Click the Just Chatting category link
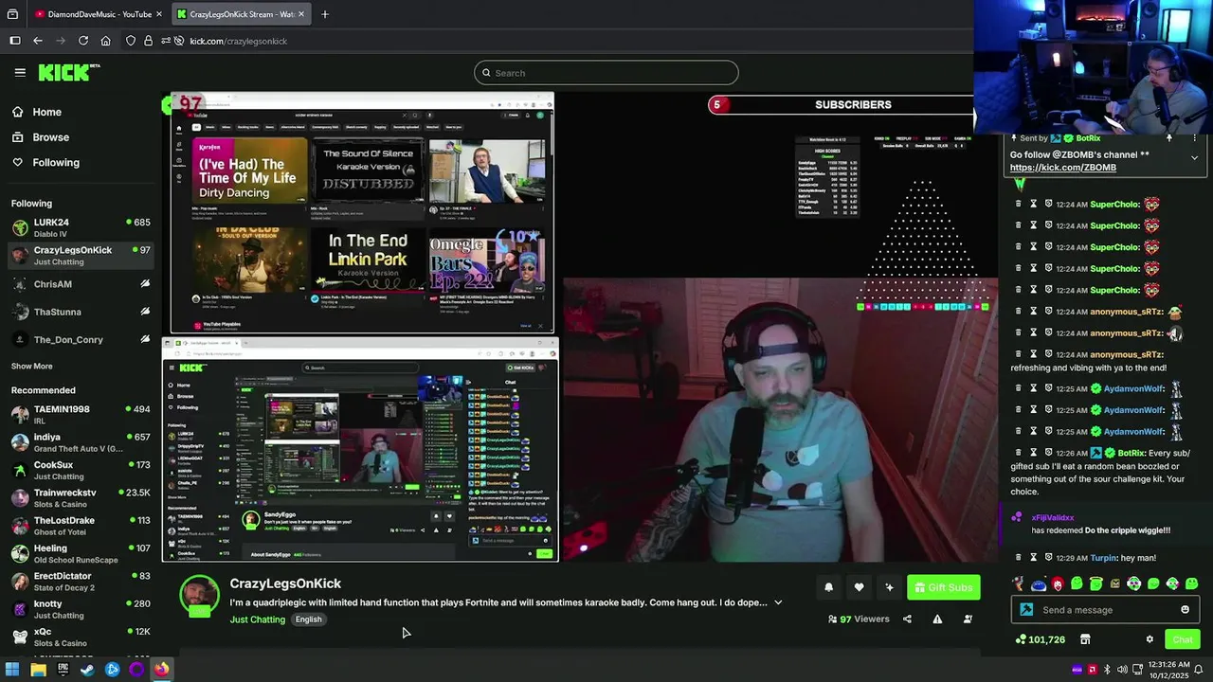Image resolution: width=1213 pixels, height=682 pixels. click(257, 619)
